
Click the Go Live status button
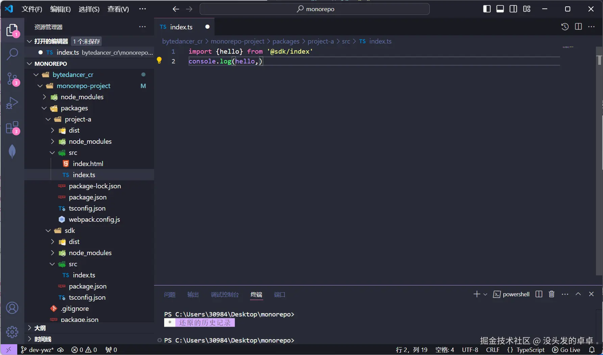pos(566,350)
